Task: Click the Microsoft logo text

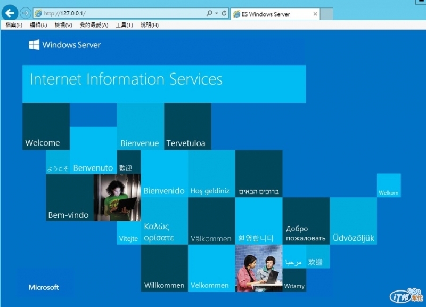Action: pos(44,287)
